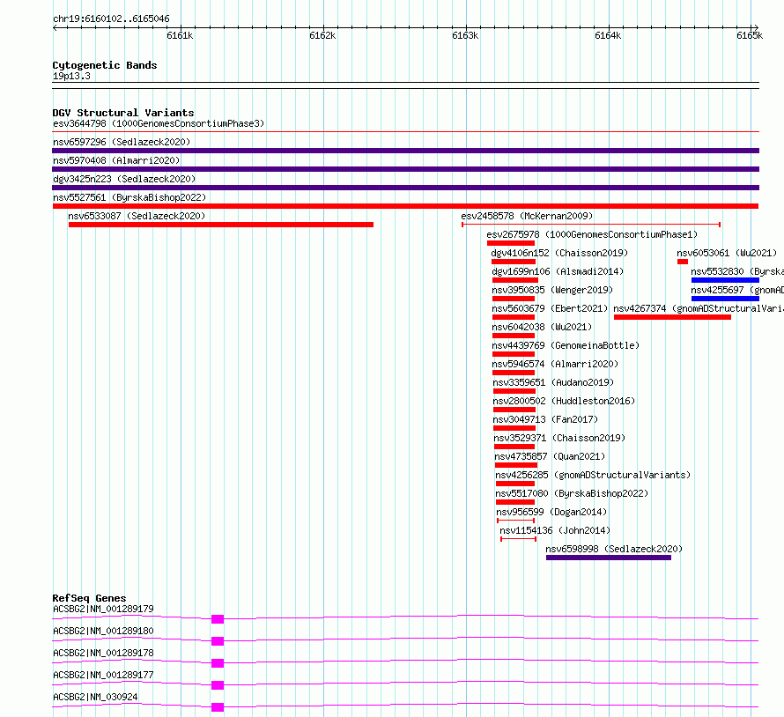Screen dimensions: 784x717
Task: Click the nsv1154136 (John2014) variant label
Action: point(555,530)
